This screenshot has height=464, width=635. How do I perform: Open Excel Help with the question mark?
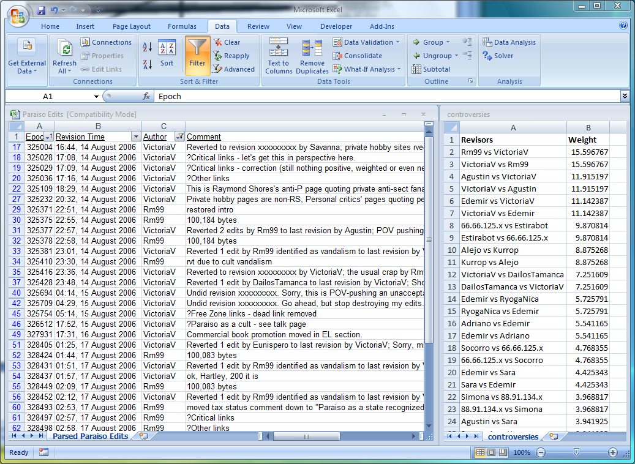click(623, 26)
